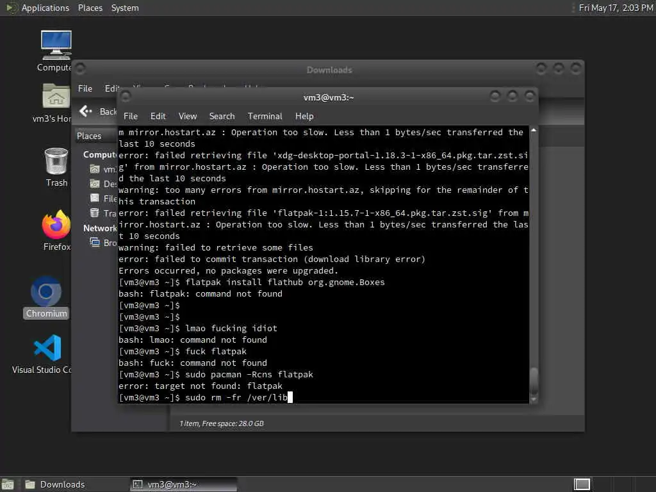Click 'Errors occurred, no packages were upgraded.' line
Viewport: 656px width, 492px height.
click(x=229, y=271)
